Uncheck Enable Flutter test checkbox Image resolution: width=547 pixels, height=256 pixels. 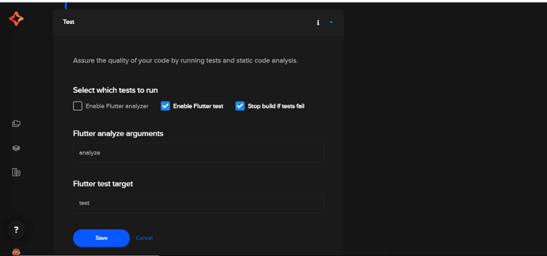pos(165,106)
